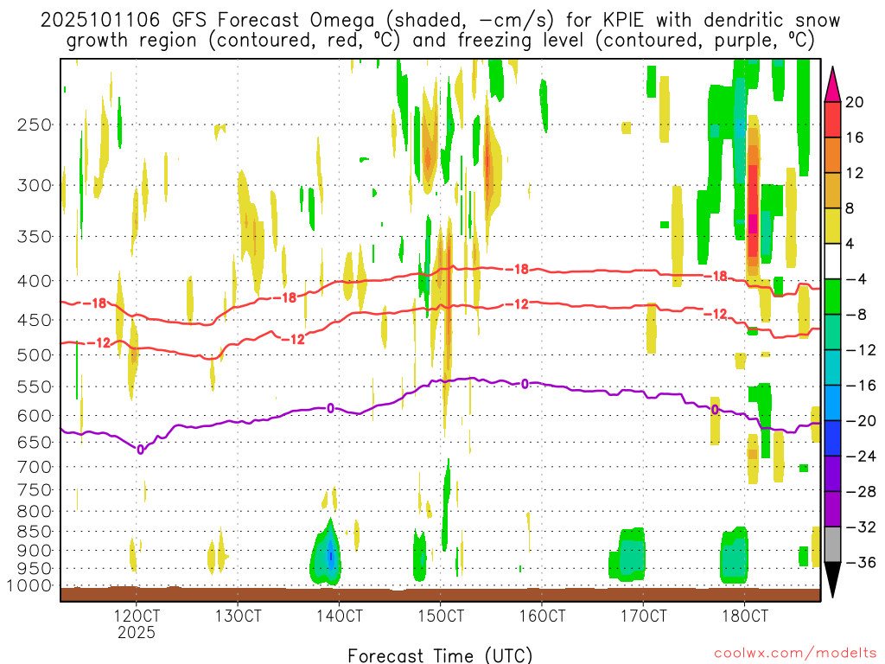This screenshot has width=885, height=664.
Task: Click the 170CT time axis label
Action: [643, 616]
